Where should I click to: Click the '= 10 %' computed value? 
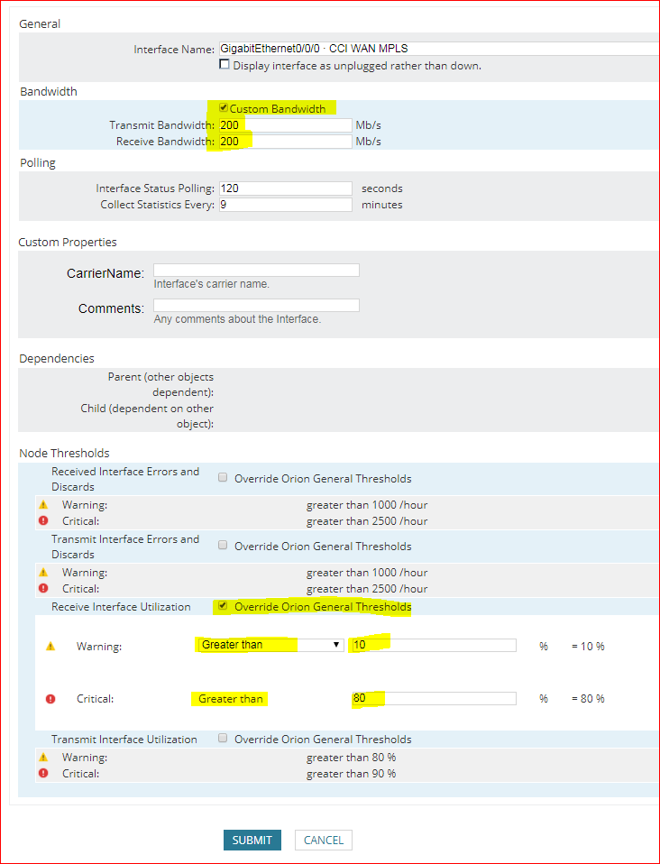tap(588, 646)
